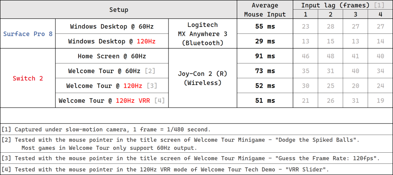Click value "34" in Welcome Tour 60Hz row
393x175 pixels.
pyautogui.click(x=380, y=71)
